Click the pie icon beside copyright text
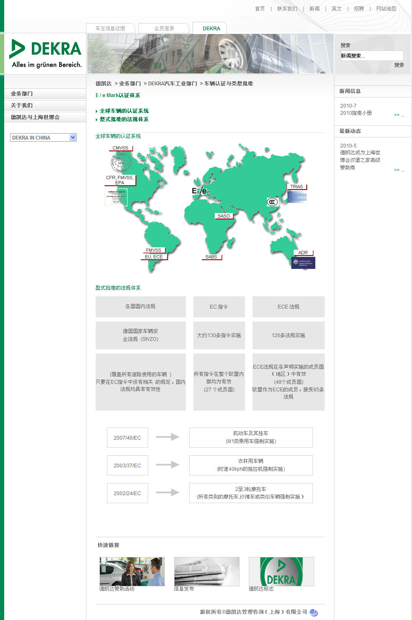This screenshot has height=620, width=412. pyautogui.click(x=314, y=612)
